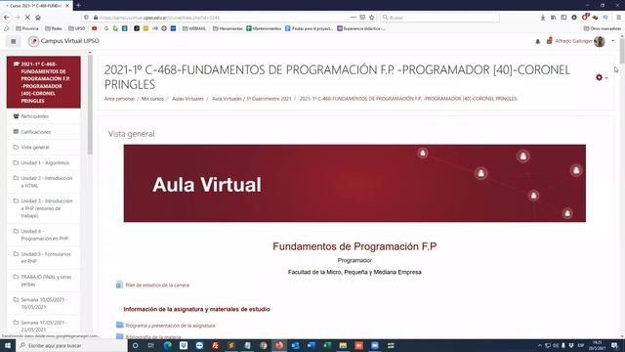Open the notifications bell icon
Screen dimensions: 625x352
pyautogui.click(x=538, y=41)
